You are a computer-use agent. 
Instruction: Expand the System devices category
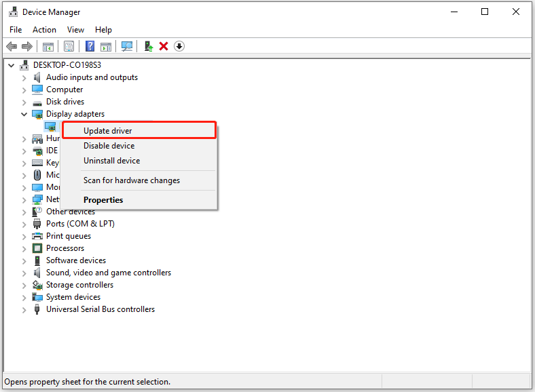[24, 298]
